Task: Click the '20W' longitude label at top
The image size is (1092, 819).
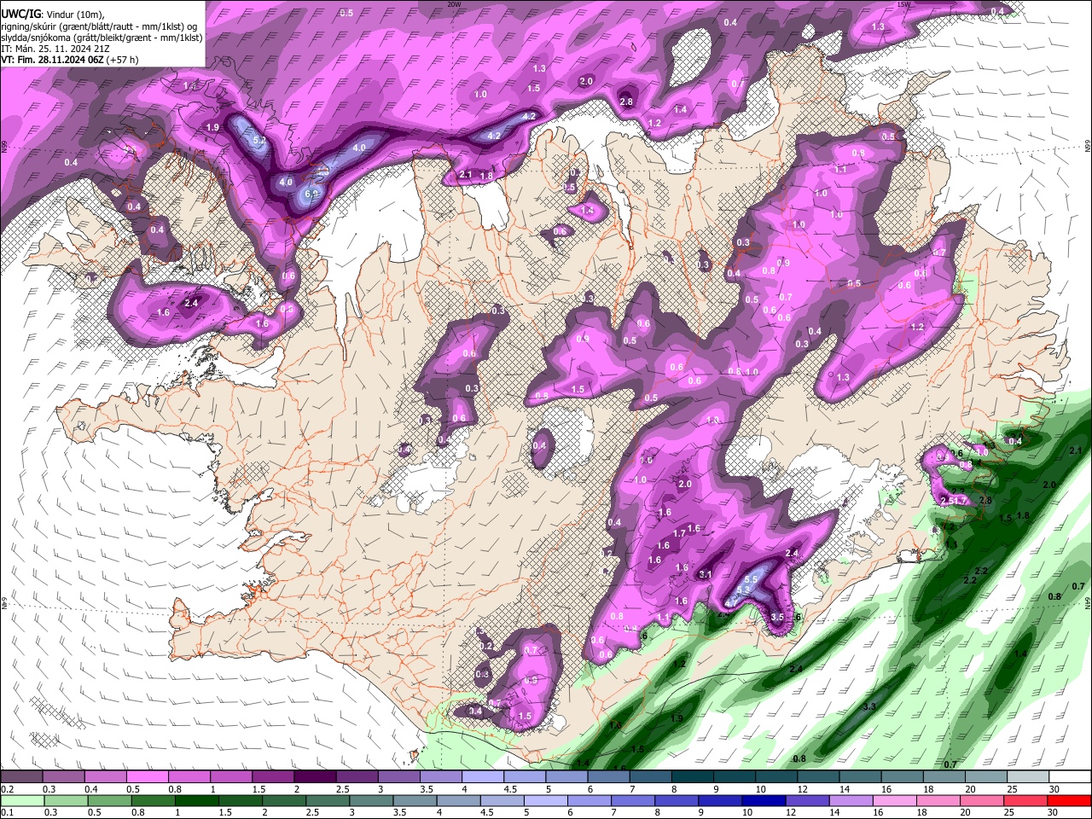Action: pos(454,4)
